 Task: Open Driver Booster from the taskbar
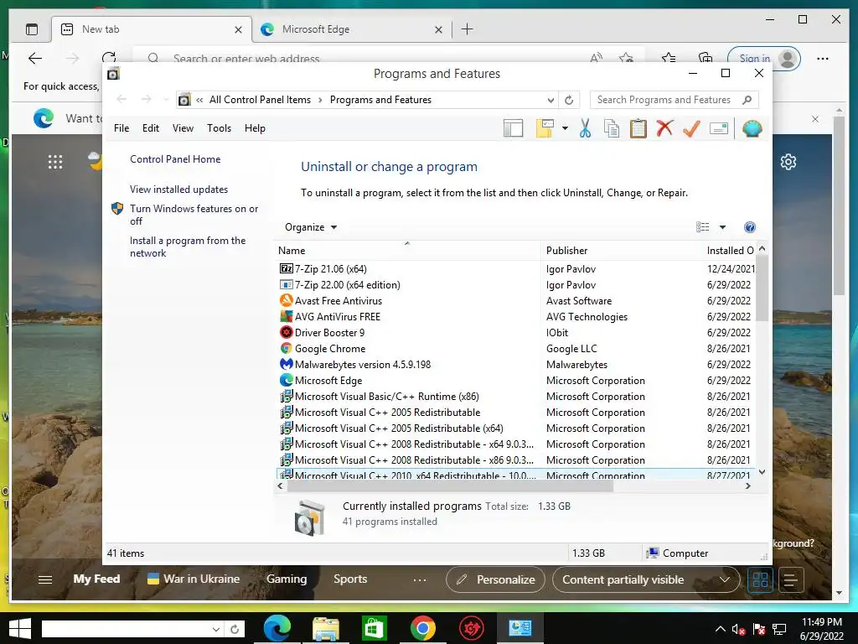(472, 627)
